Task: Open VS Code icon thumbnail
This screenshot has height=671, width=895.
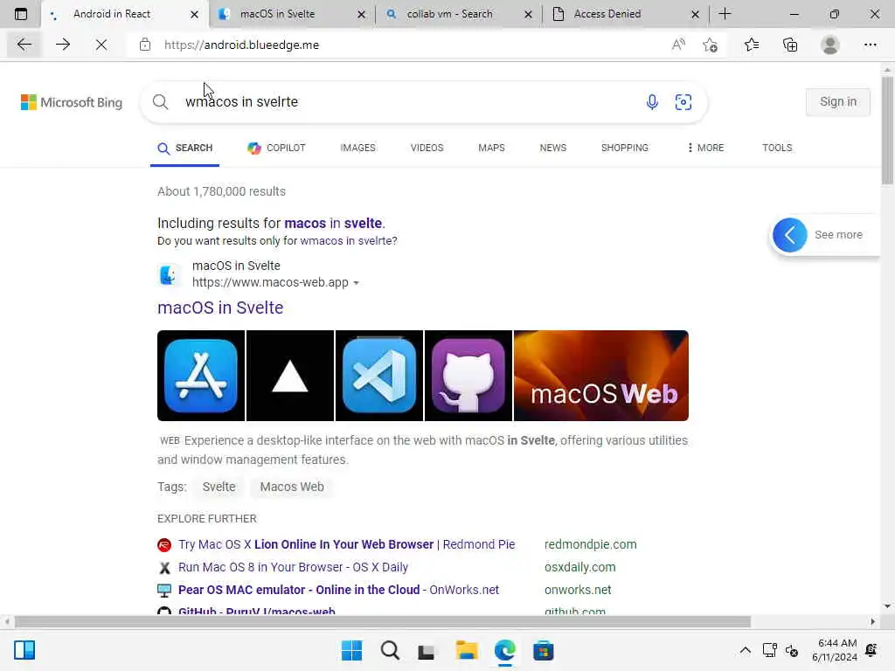Action: pyautogui.click(x=379, y=376)
